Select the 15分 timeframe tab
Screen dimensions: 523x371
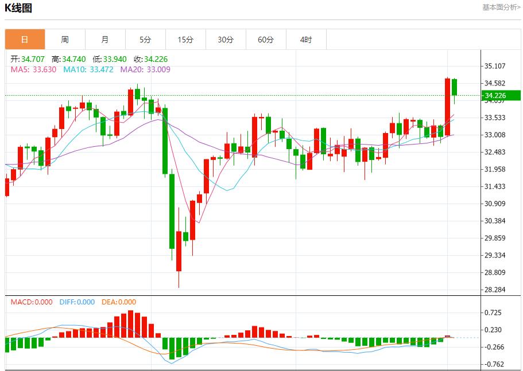pyautogui.click(x=185, y=40)
